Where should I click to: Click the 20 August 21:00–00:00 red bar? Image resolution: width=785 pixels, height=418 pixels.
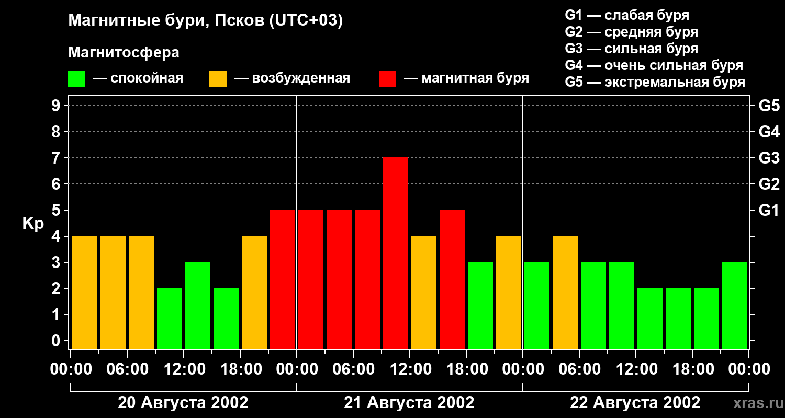[x=283, y=279]
